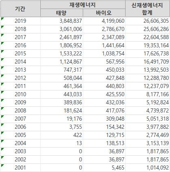Screen dimensions: 170x172
Task: Select the 2012 total 12,288,780
Action: (x=148, y=78)
